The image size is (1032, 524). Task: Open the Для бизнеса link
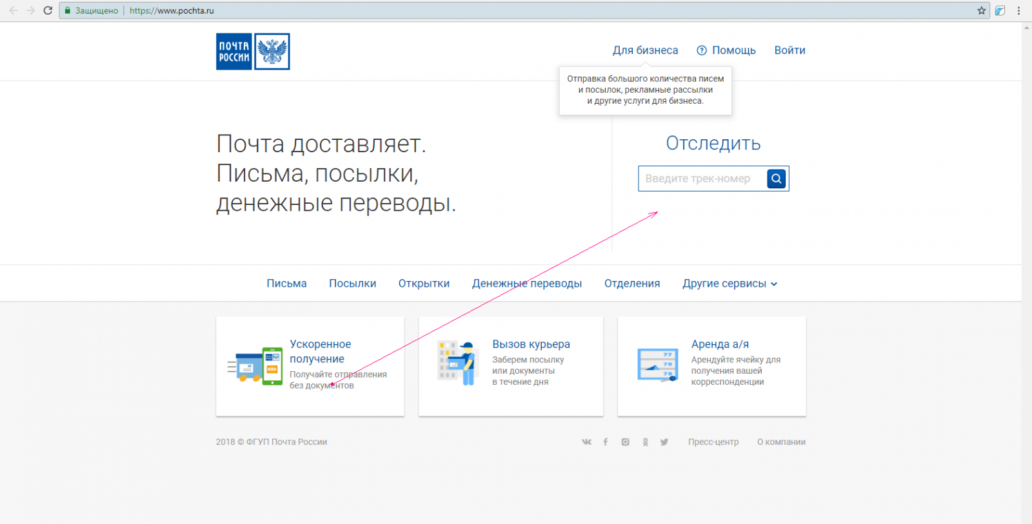[x=645, y=50]
